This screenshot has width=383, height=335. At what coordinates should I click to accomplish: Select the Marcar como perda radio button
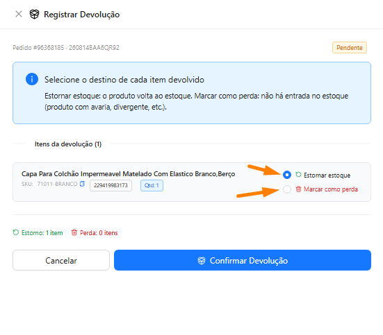coord(287,189)
